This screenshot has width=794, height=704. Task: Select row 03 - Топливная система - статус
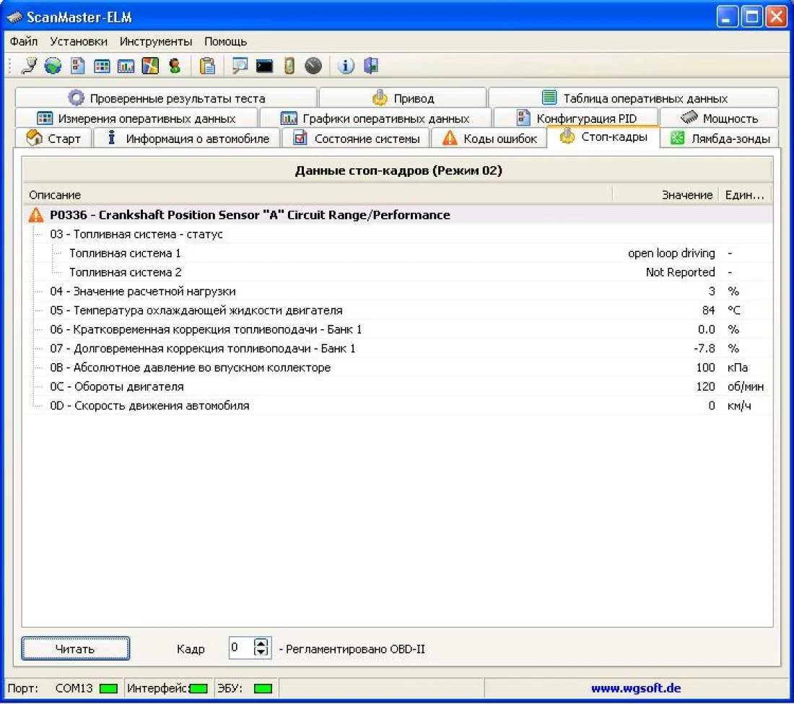coord(398,234)
